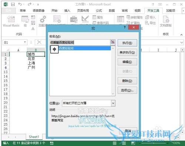Open the Name Box dropdown arrow

click(25, 42)
